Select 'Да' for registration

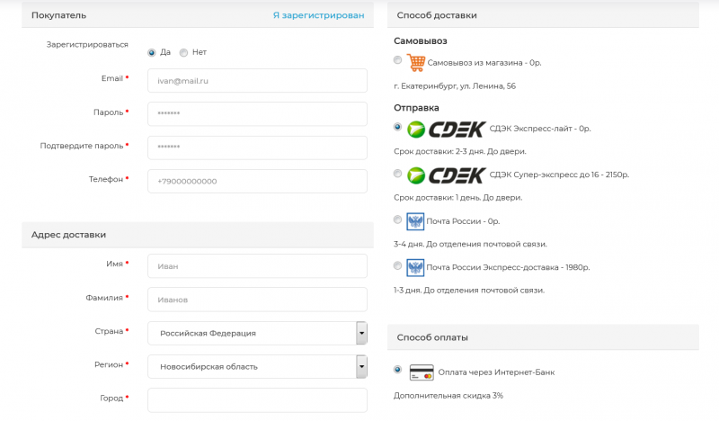[x=152, y=52]
